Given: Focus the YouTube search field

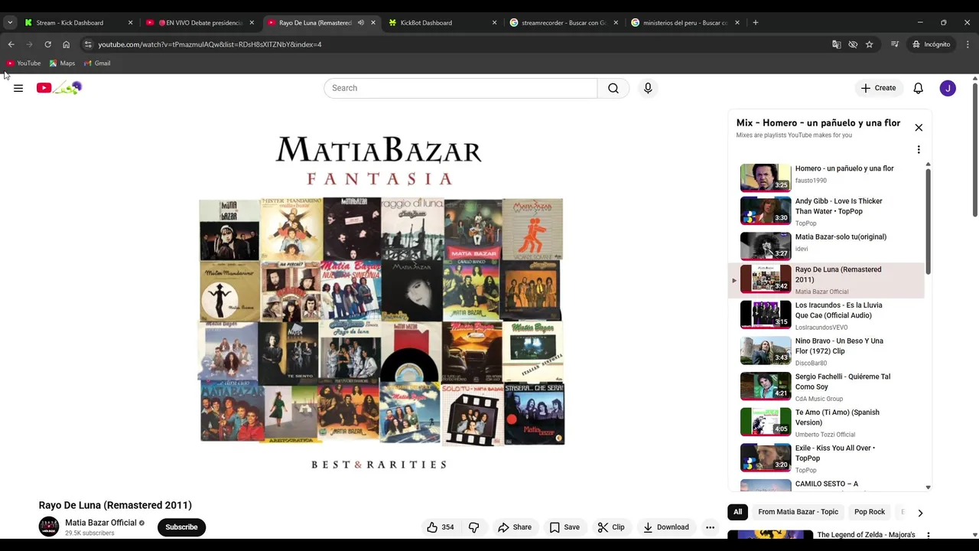Looking at the screenshot, I should [460, 88].
